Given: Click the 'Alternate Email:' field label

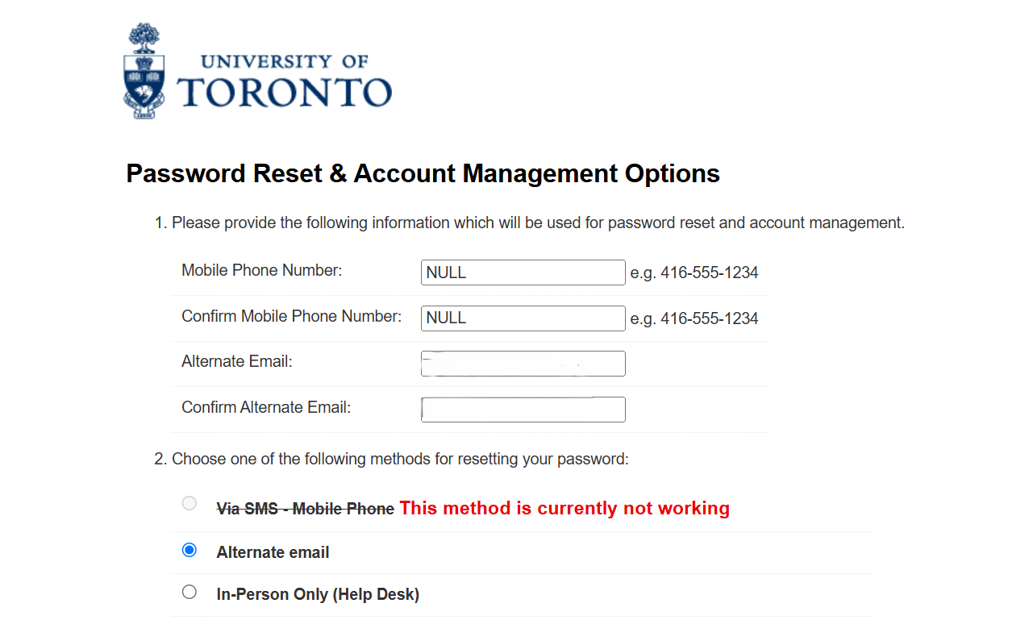Looking at the screenshot, I should point(237,362).
